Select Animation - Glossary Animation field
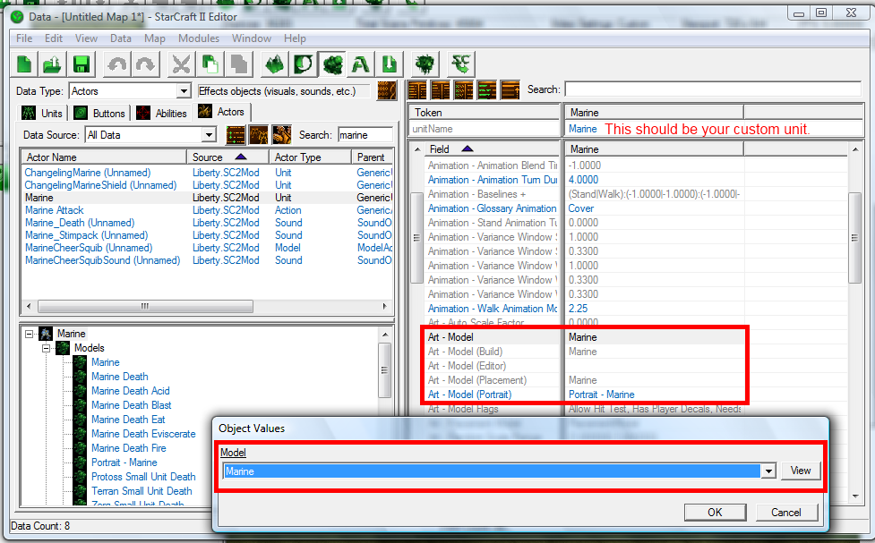Screen dimensions: 875x543 coord(492,208)
